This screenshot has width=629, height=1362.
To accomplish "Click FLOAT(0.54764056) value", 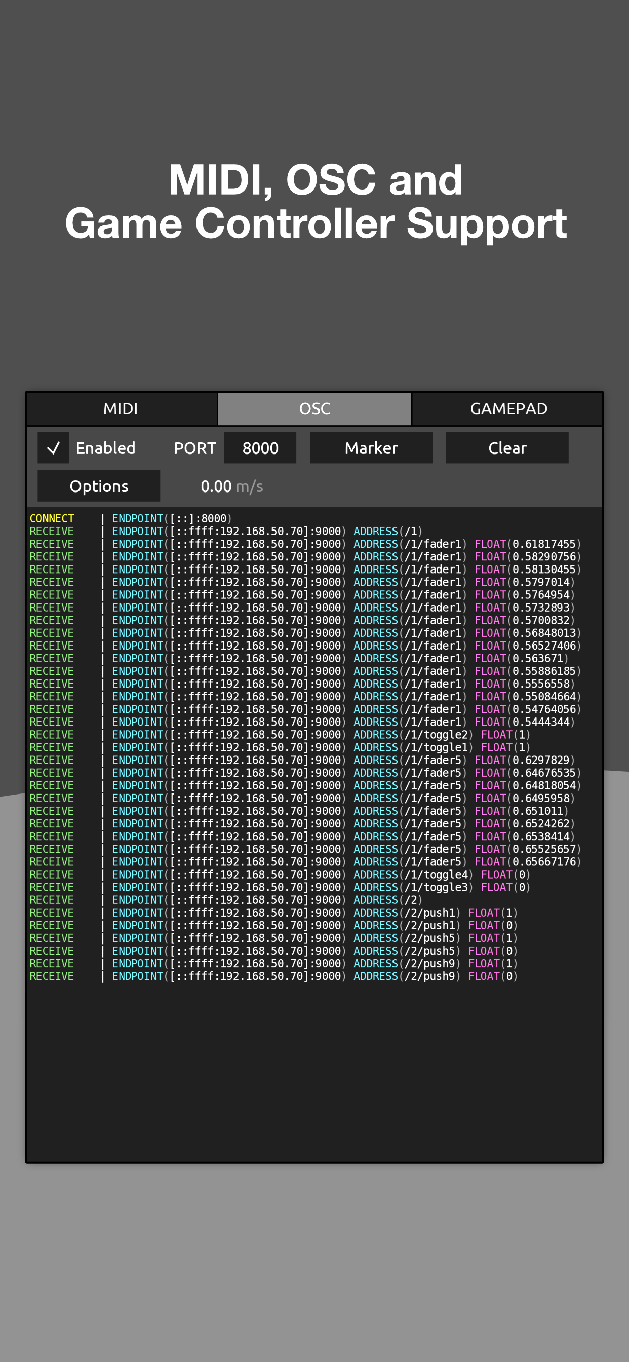I will coord(528,709).
